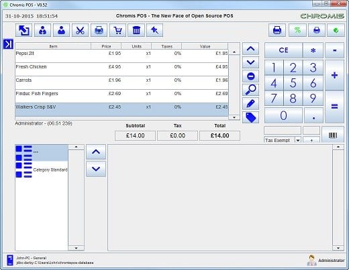The width and height of the screenshot is (349, 270).
Task: Open product search magnifier icon
Action: coord(250,90)
